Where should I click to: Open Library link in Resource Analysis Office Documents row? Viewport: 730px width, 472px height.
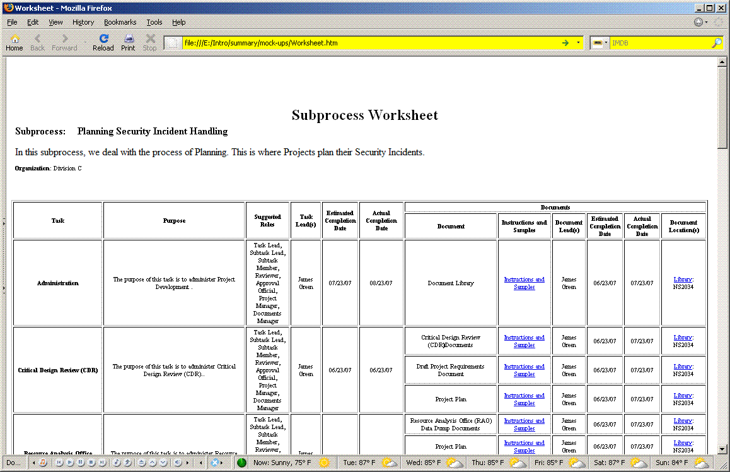coord(683,421)
